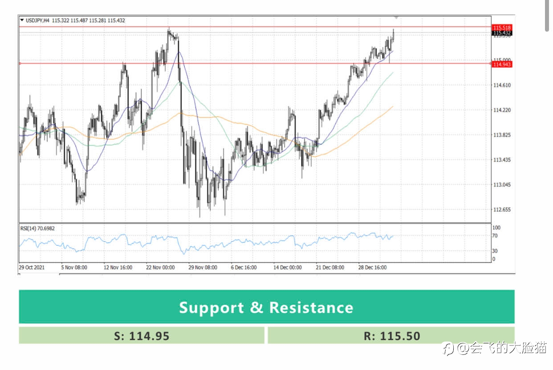Click the 29 Oct 2021 date label

pos(32,268)
